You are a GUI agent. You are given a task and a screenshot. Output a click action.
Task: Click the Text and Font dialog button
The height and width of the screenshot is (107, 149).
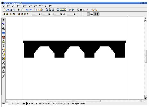tap(81, 10)
